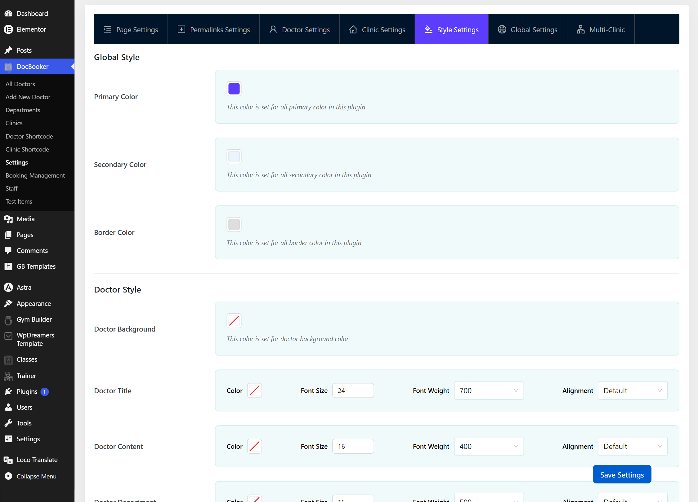Open the Test Items submenu link
Viewport: 698px width, 502px height.
[19, 201]
